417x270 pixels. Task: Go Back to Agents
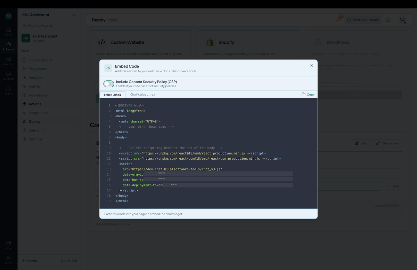tap(38, 25)
